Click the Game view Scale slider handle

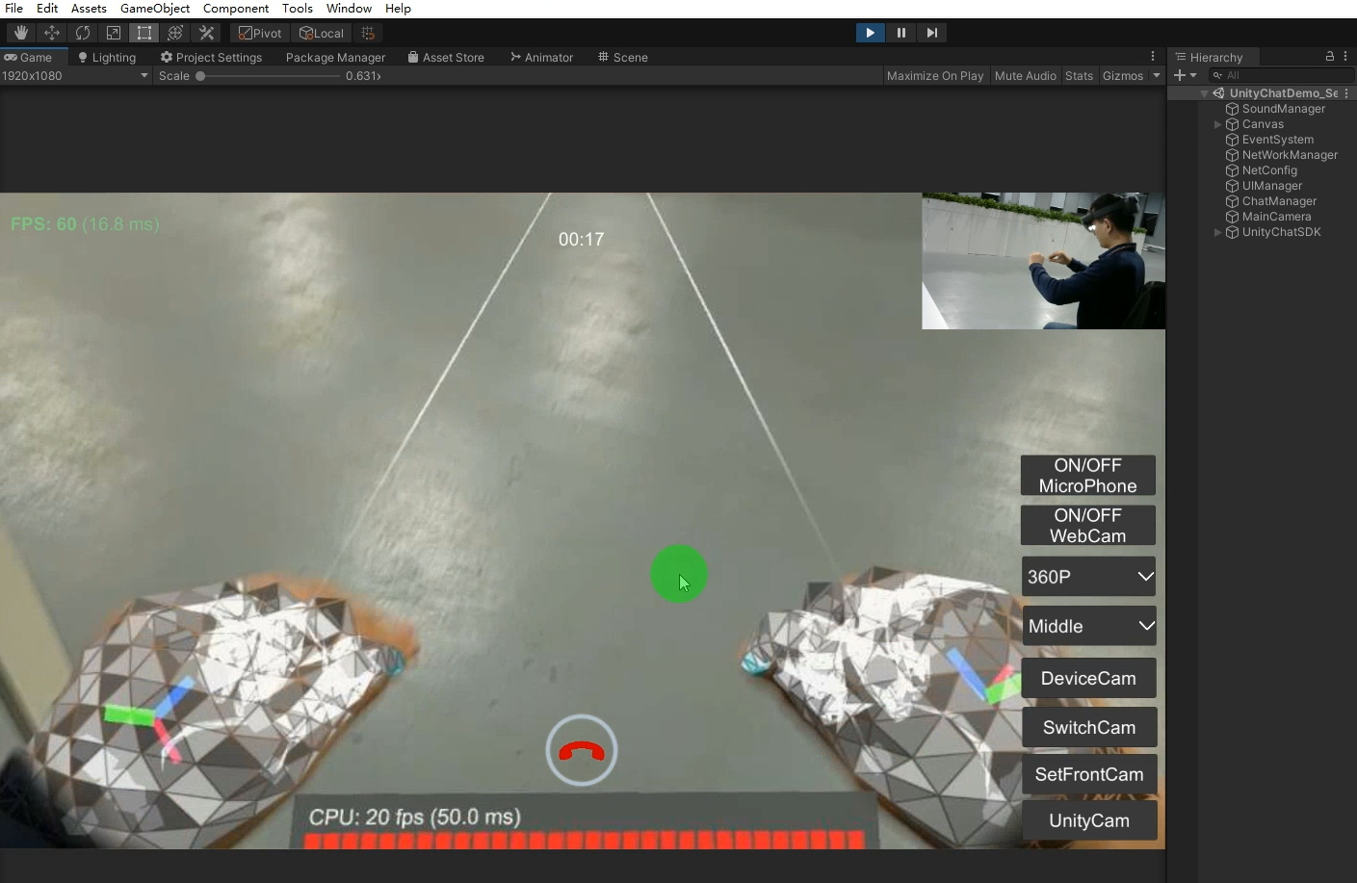(200, 76)
